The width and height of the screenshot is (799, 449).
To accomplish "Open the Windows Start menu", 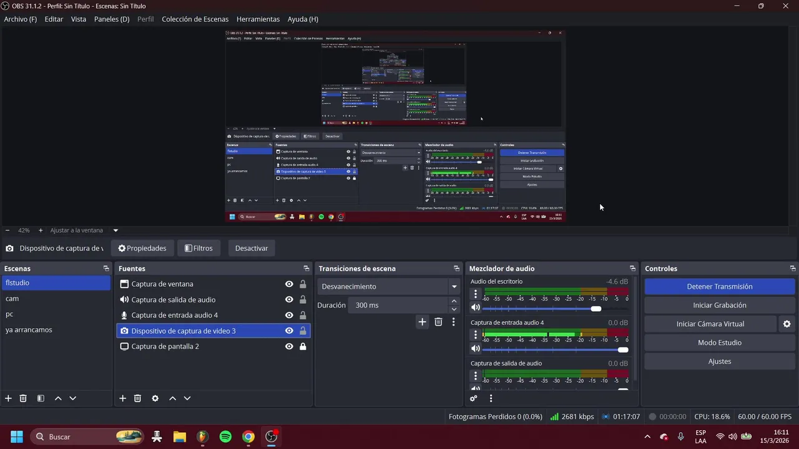I will pos(17,437).
